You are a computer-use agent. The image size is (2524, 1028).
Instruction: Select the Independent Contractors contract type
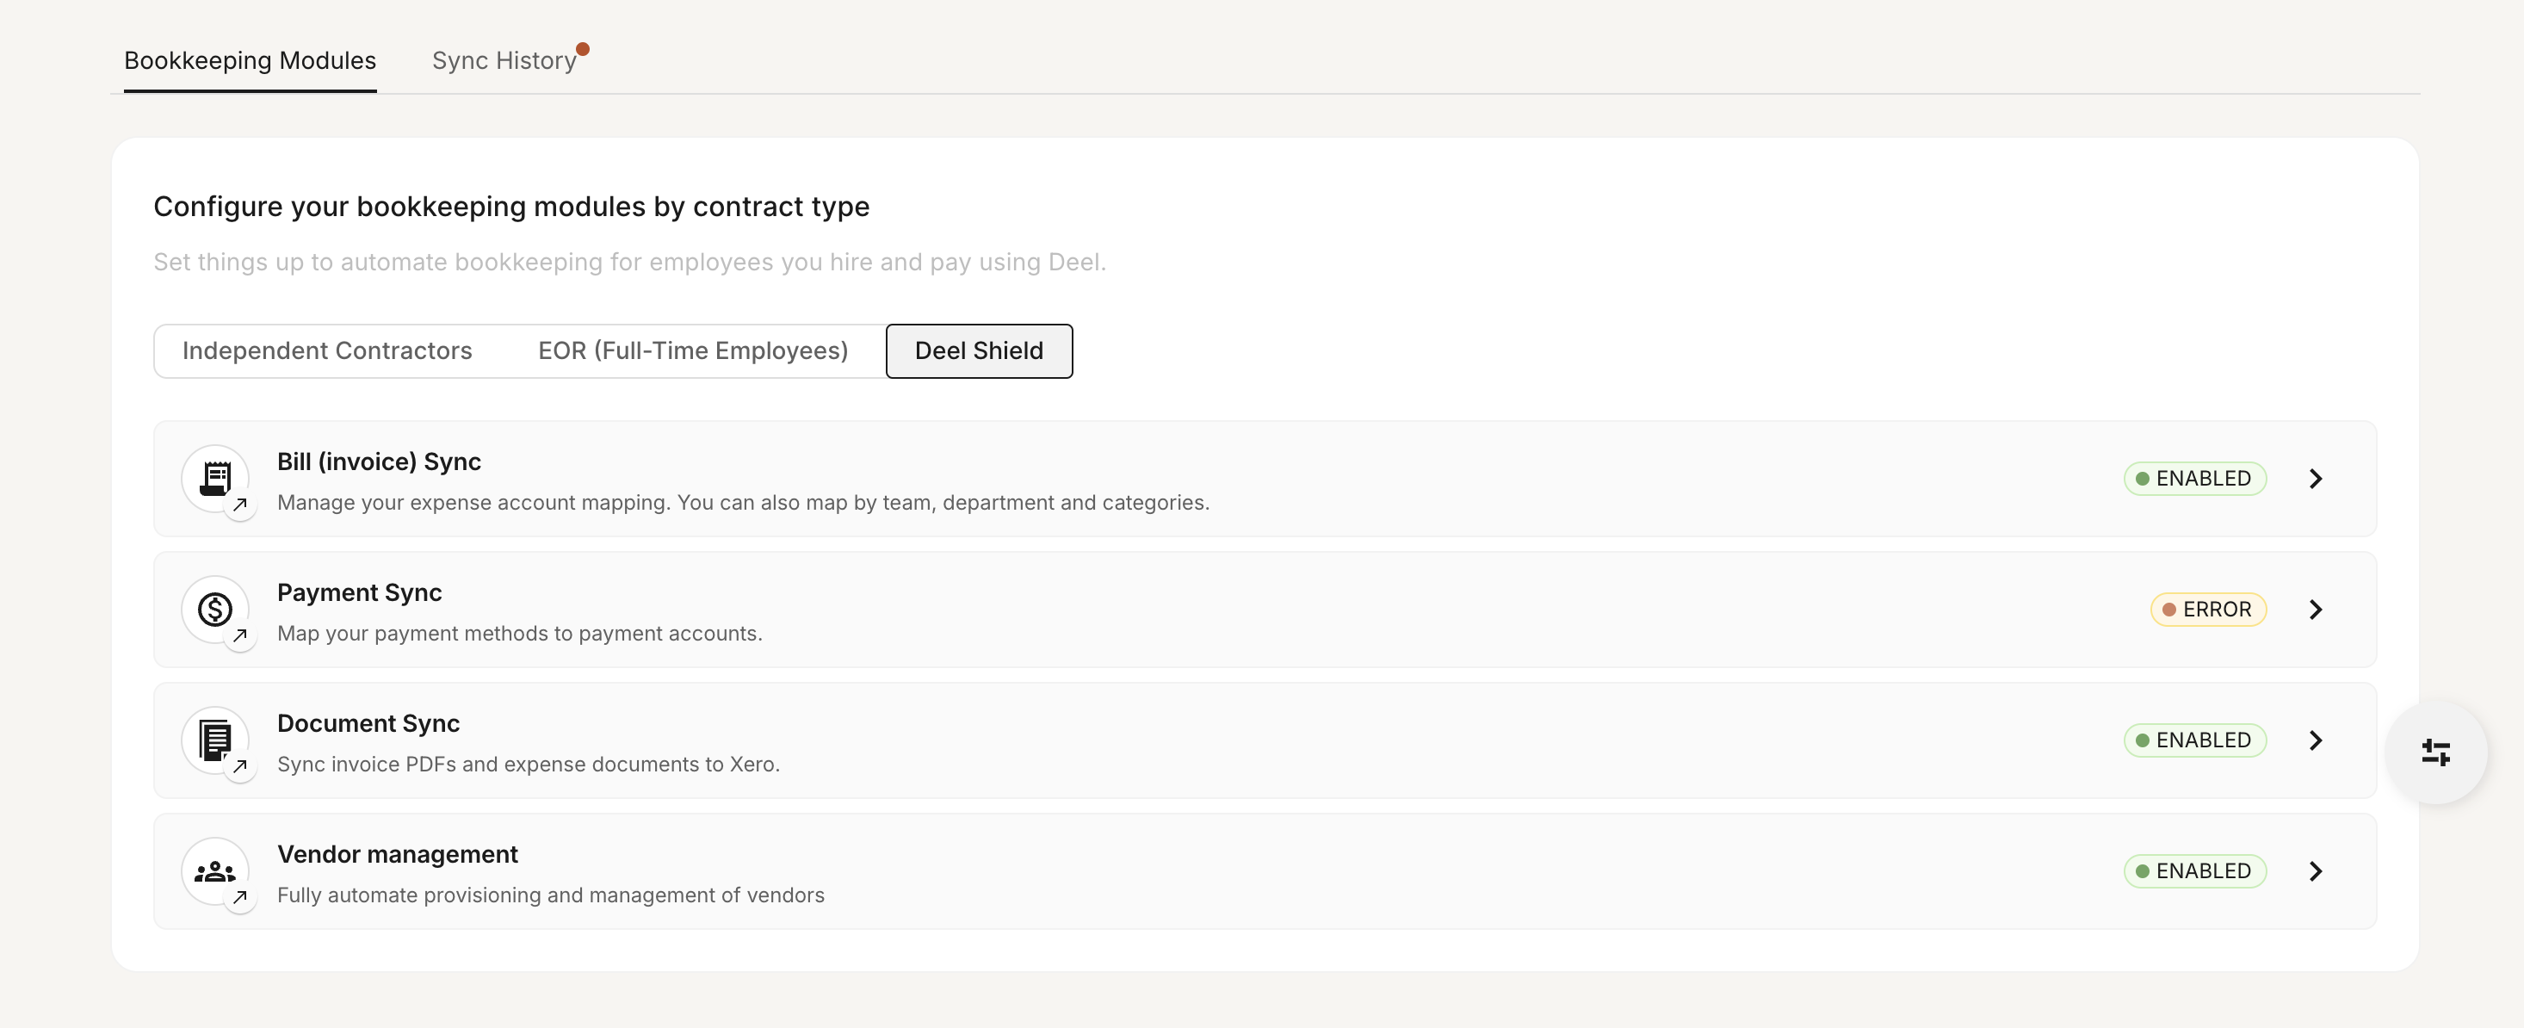(x=327, y=350)
